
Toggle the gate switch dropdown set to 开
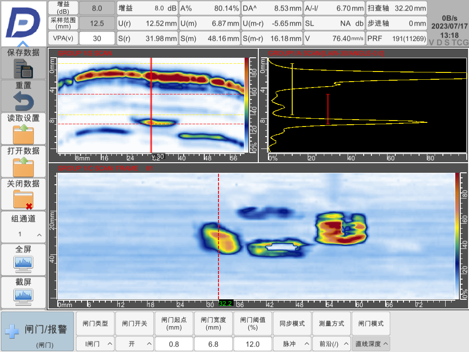click(x=135, y=343)
